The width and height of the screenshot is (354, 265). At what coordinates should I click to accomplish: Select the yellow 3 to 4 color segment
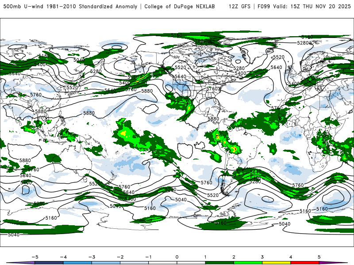click(277, 263)
